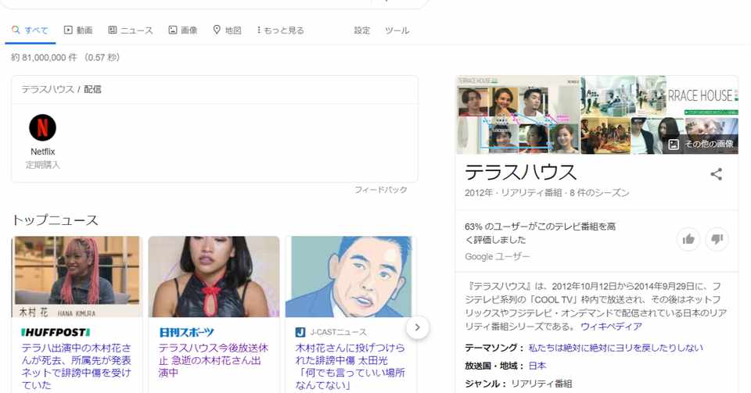This screenshot has height=393, width=751.
Task: Click the Google ユーザー rating source text
Action: pyautogui.click(x=498, y=256)
